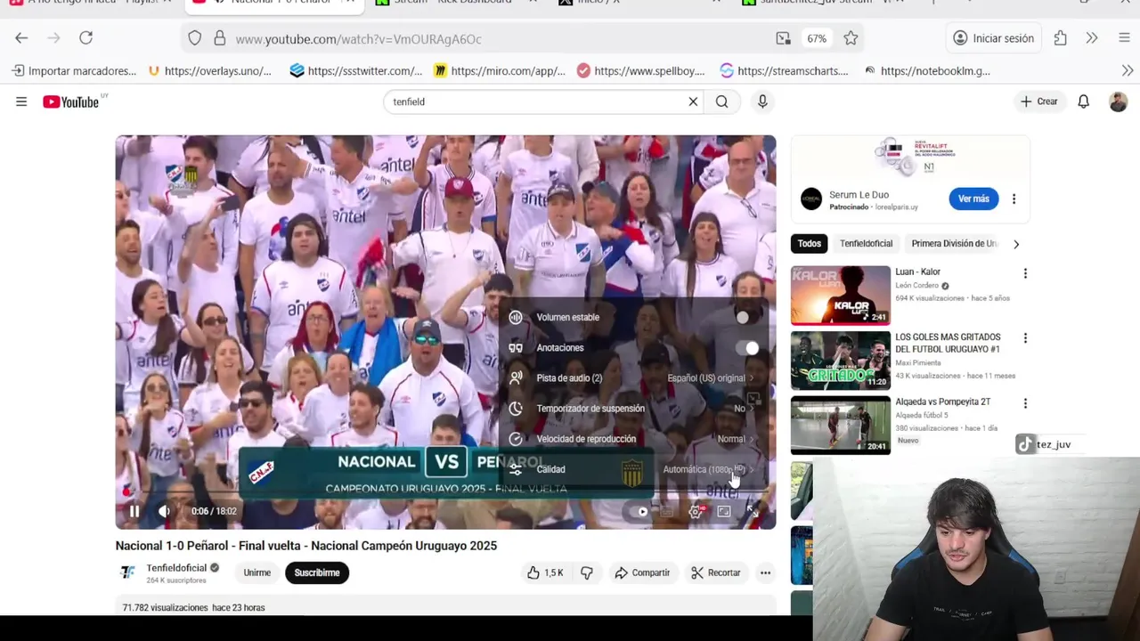Open the Luan - Kalor video thumbnail
1140x641 pixels.
pyautogui.click(x=841, y=295)
